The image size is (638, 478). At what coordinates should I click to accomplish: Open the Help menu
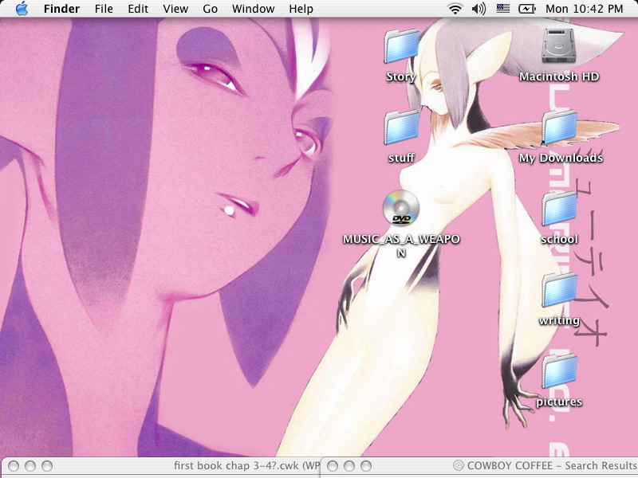click(301, 9)
